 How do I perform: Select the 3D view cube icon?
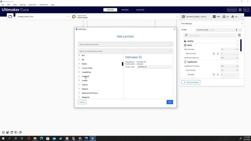tap(4, 132)
